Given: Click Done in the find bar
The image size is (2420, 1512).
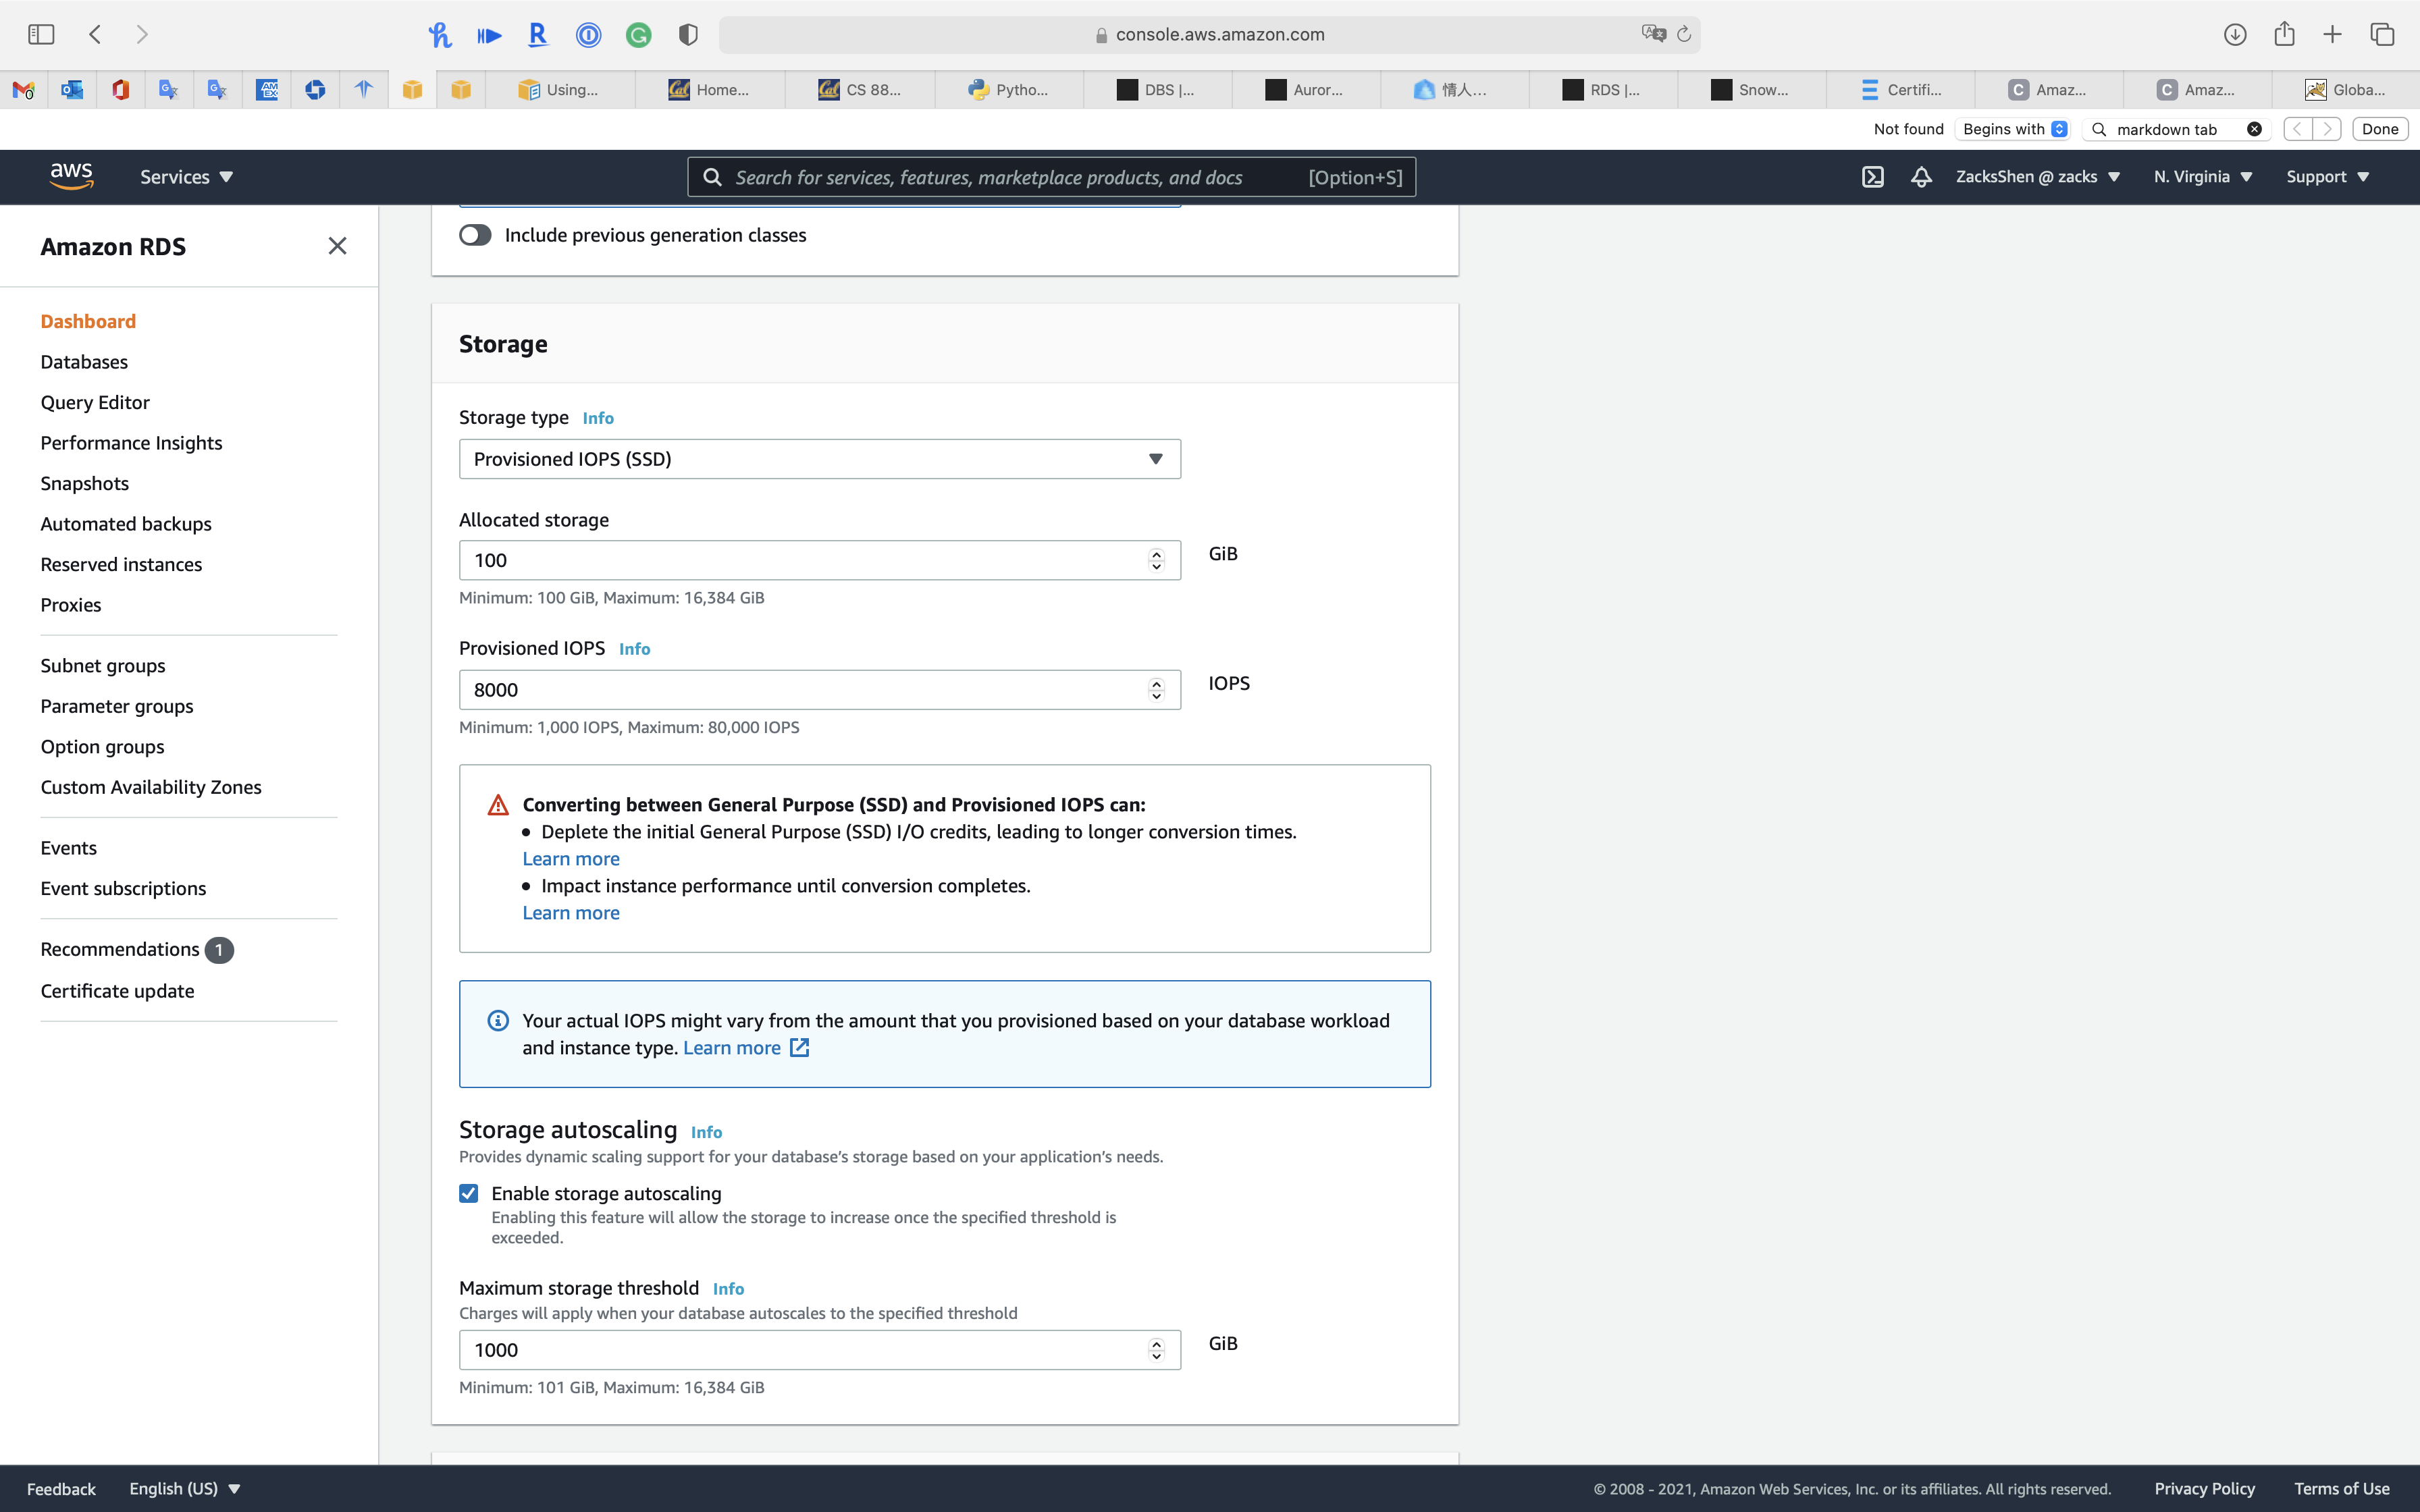Looking at the screenshot, I should pyautogui.click(x=2379, y=129).
